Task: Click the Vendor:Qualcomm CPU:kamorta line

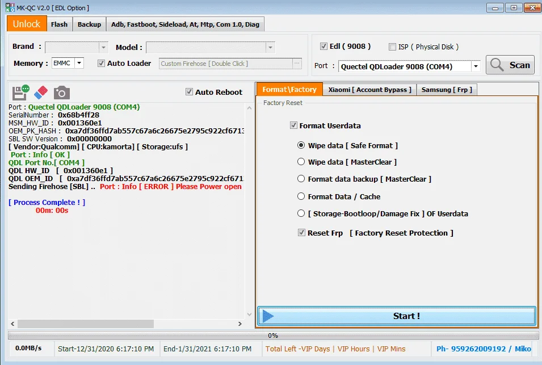Action: point(98,146)
